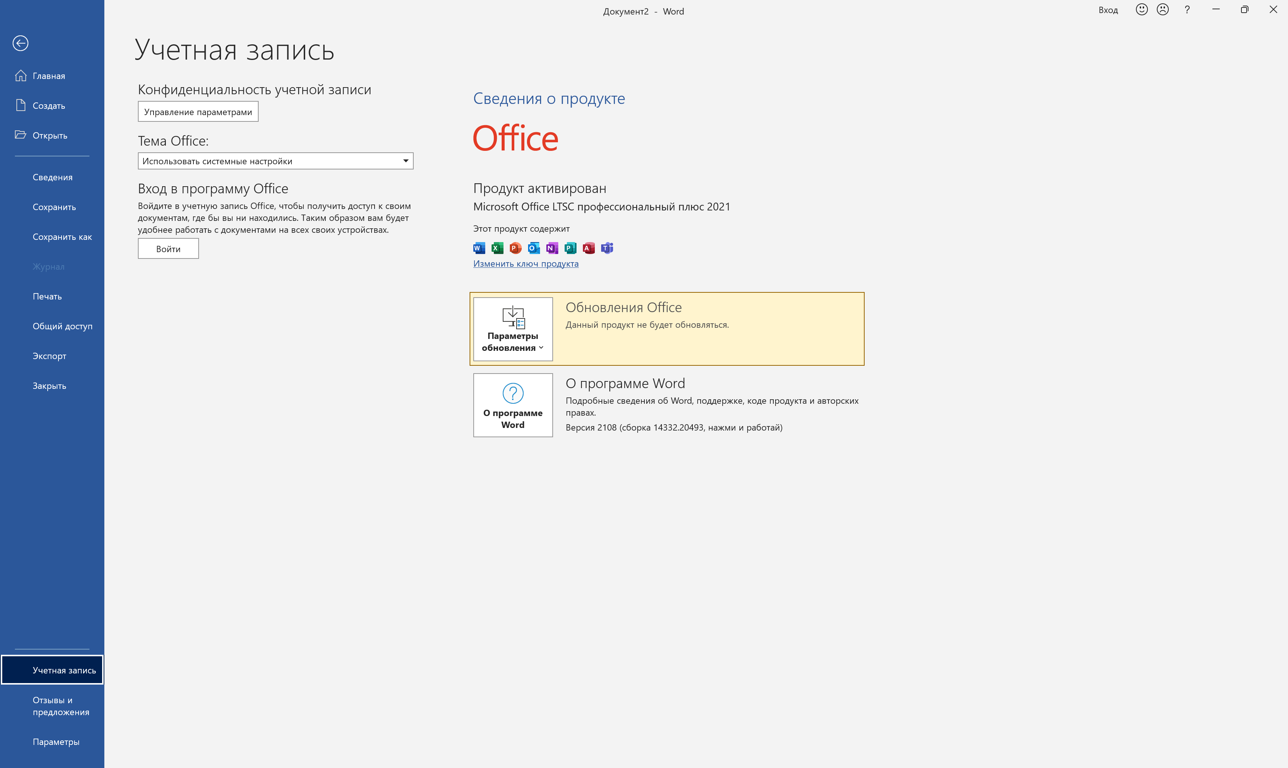Send a frown feedback icon
Image resolution: width=1288 pixels, height=768 pixels.
[1163, 10]
